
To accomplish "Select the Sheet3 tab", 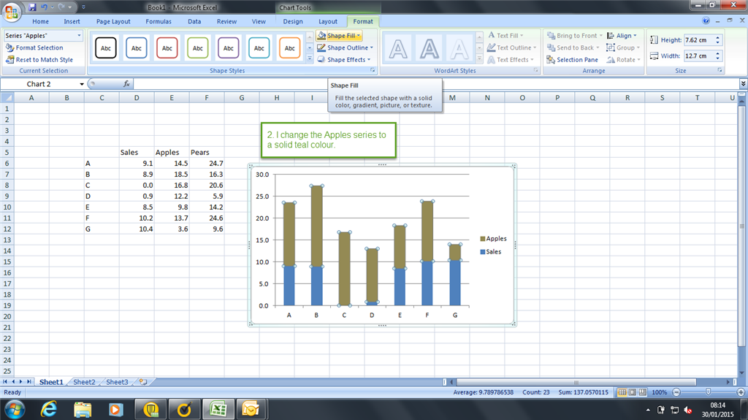I will point(117,382).
